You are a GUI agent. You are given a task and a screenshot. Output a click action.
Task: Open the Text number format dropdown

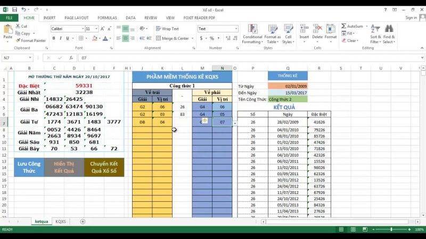coord(235,29)
